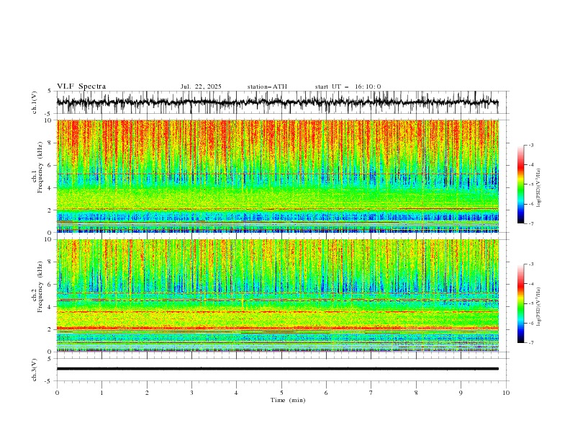Click the ch.1 "Frequency (kHz)" axis label

[x=40, y=167]
